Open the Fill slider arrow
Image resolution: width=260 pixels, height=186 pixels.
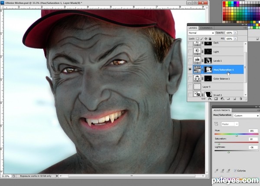click(235, 39)
